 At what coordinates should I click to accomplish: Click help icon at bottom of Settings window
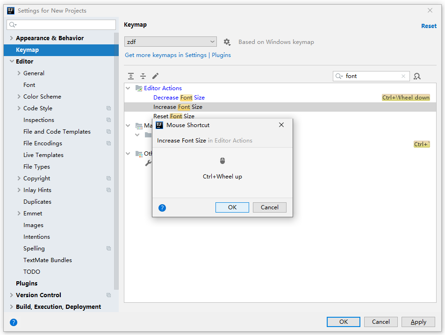pyautogui.click(x=14, y=322)
